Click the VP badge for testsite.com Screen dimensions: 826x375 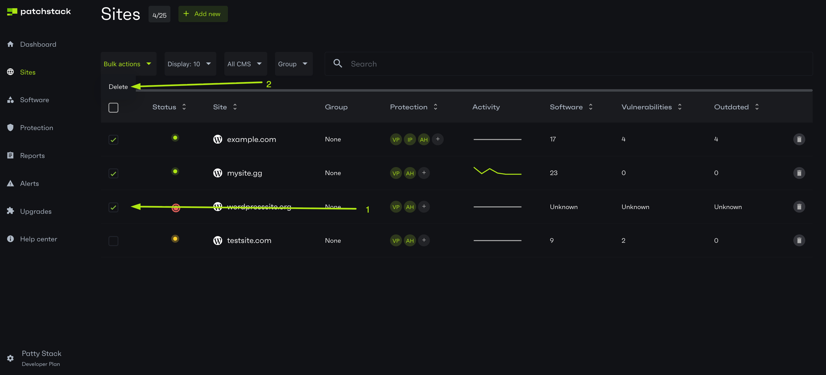tap(396, 241)
